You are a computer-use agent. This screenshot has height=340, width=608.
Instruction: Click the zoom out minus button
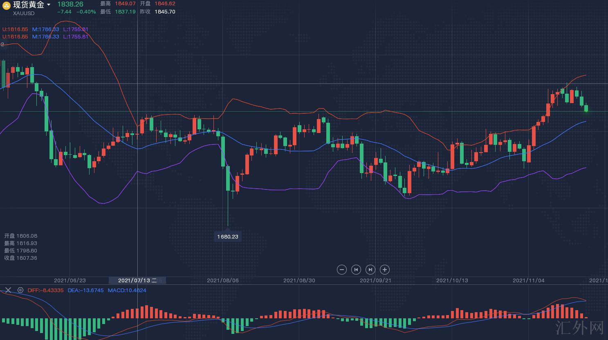[x=342, y=270]
